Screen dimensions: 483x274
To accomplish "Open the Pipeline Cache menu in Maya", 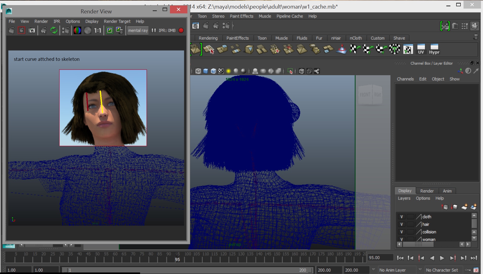I will pyautogui.click(x=290, y=16).
